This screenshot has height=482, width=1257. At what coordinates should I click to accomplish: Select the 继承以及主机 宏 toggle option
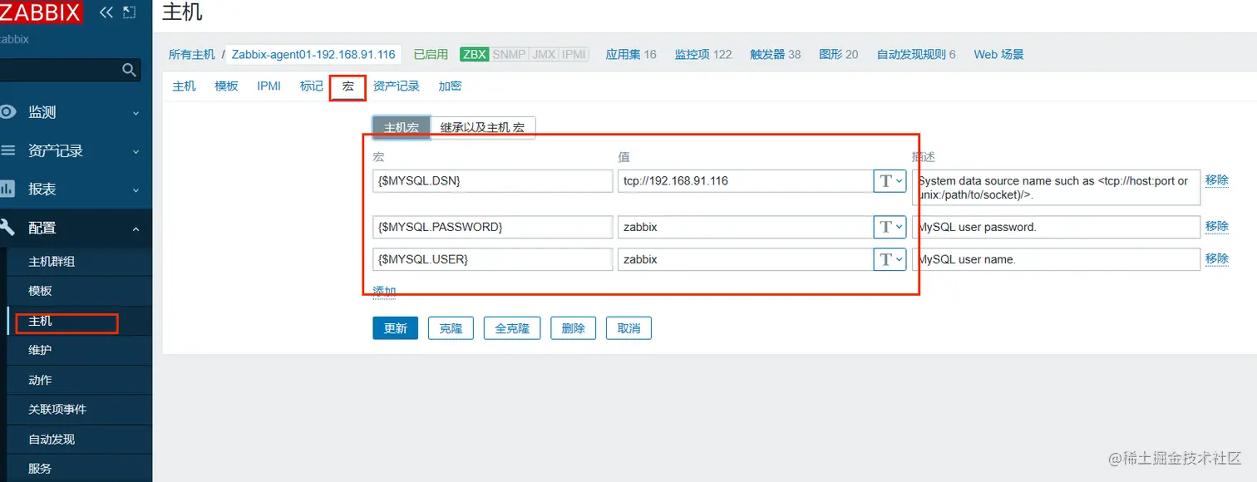click(483, 127)
